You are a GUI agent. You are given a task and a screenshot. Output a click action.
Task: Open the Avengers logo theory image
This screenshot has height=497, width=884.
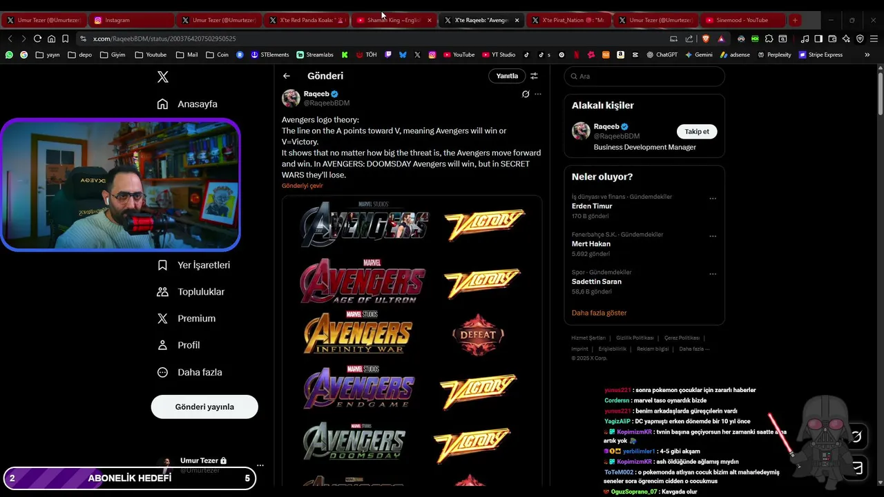(x=412, y=341)
